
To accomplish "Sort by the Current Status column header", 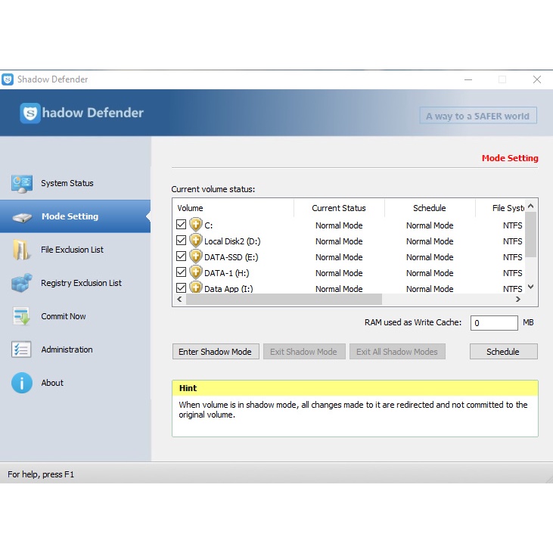I will click(x=339, y=208).
